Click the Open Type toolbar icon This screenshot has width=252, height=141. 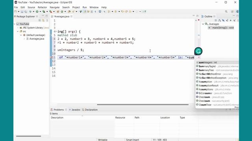(69, 11)
